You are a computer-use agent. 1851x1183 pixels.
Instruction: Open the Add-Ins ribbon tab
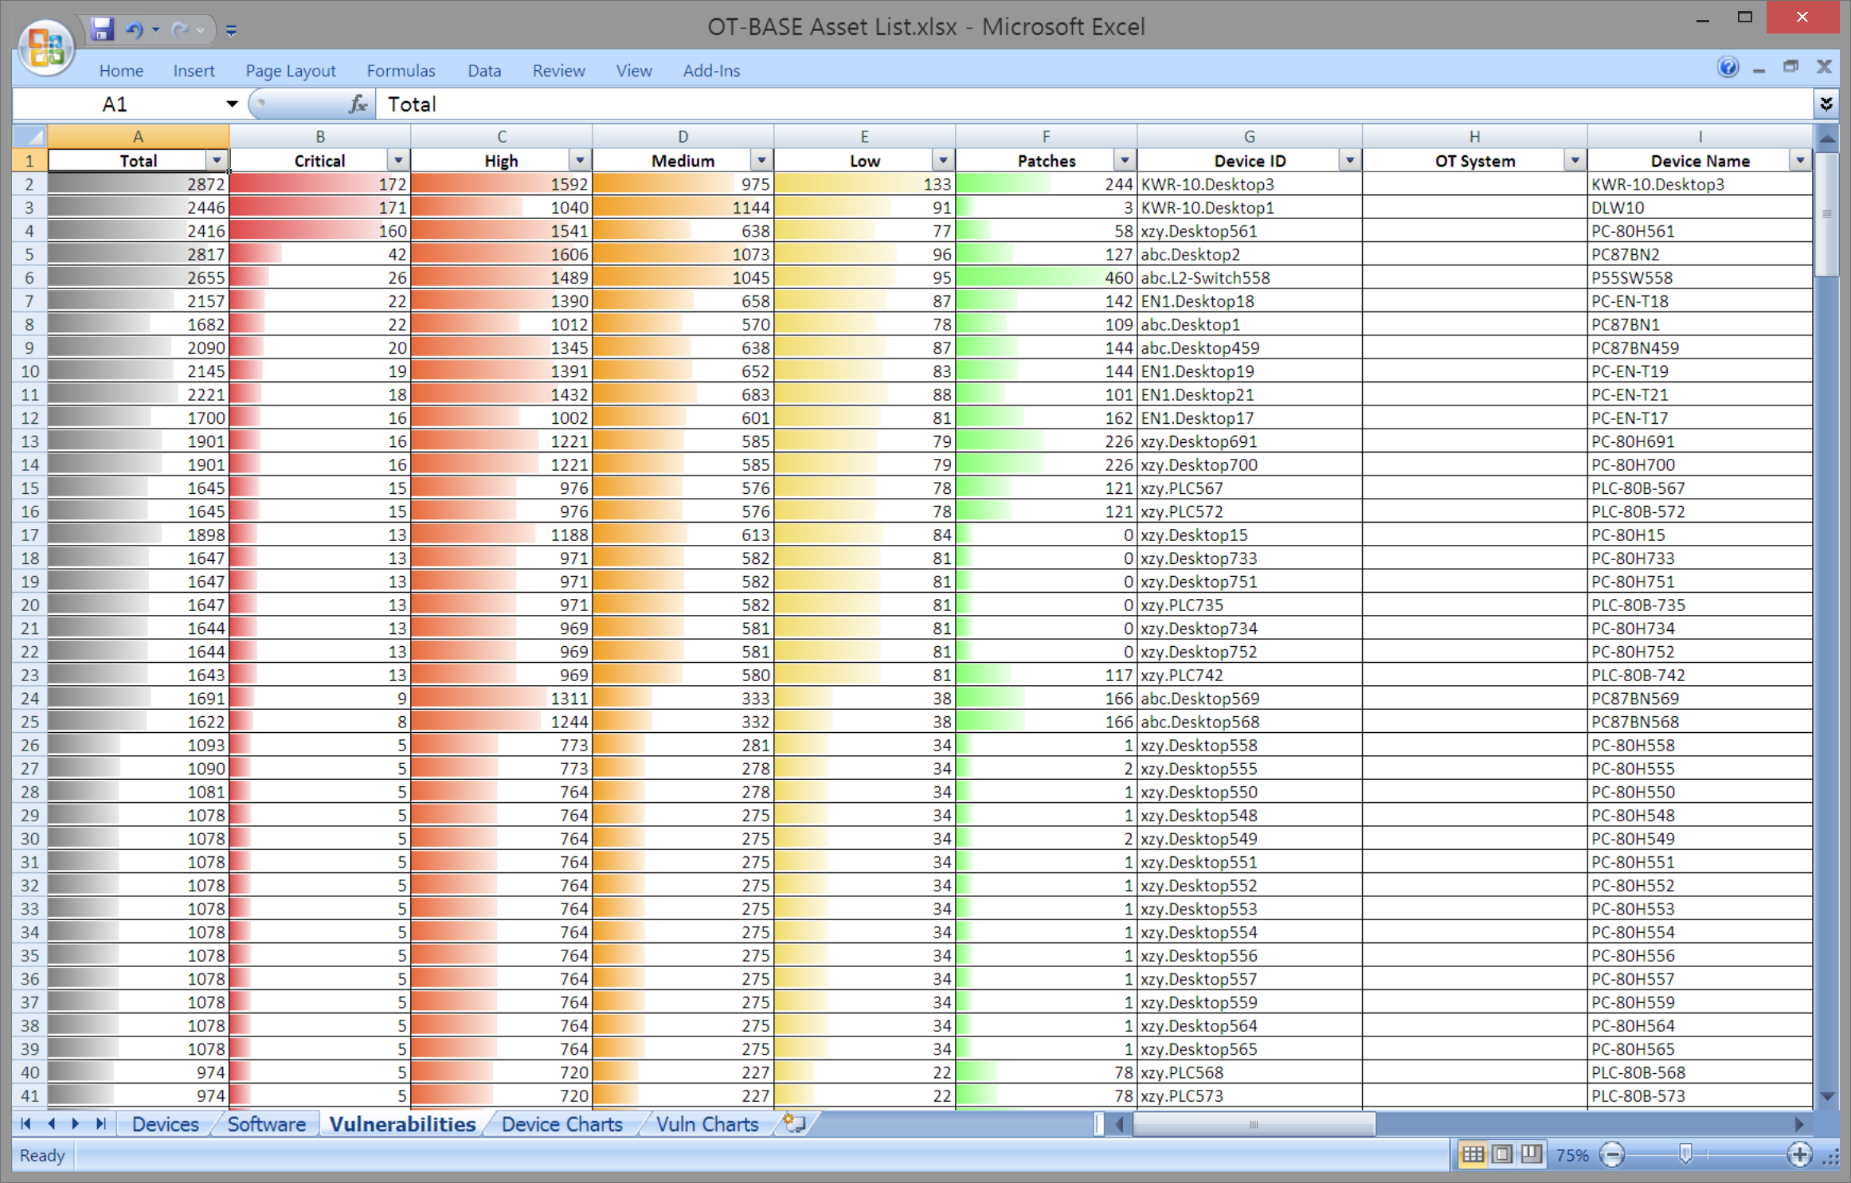pyautogui.click(x=711, y=70)
